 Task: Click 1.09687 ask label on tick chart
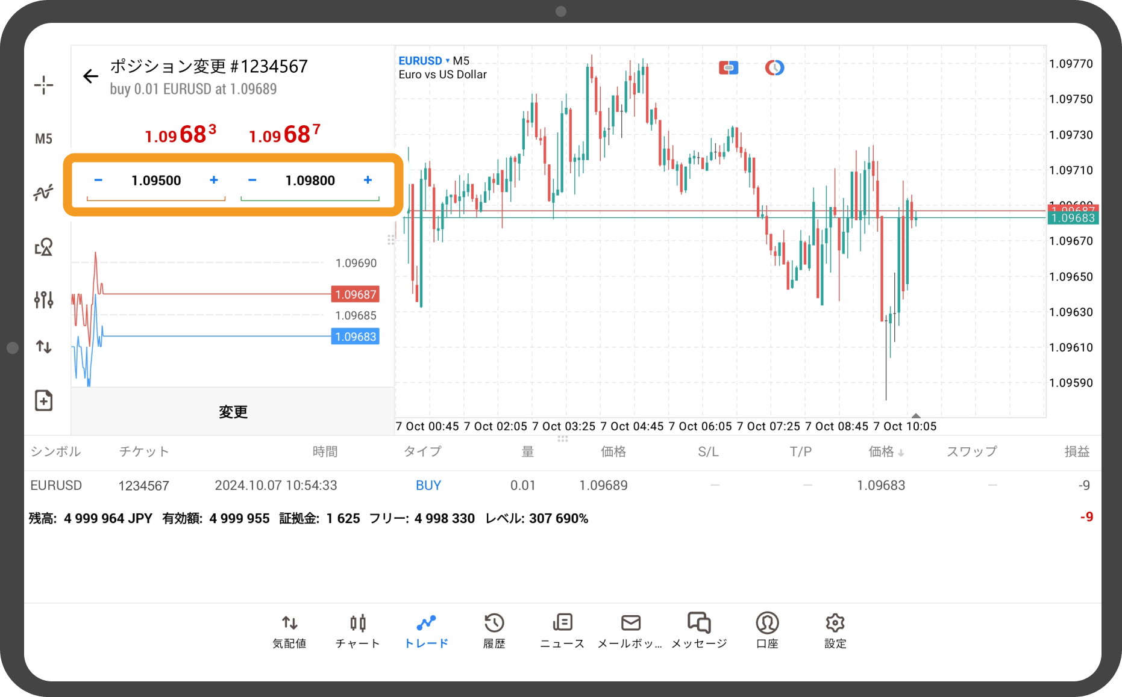(x=356, y=294)
